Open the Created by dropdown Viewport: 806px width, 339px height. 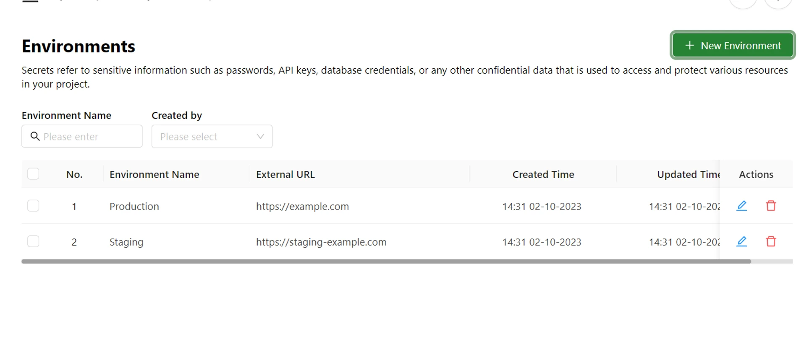(x=206, y=137)
